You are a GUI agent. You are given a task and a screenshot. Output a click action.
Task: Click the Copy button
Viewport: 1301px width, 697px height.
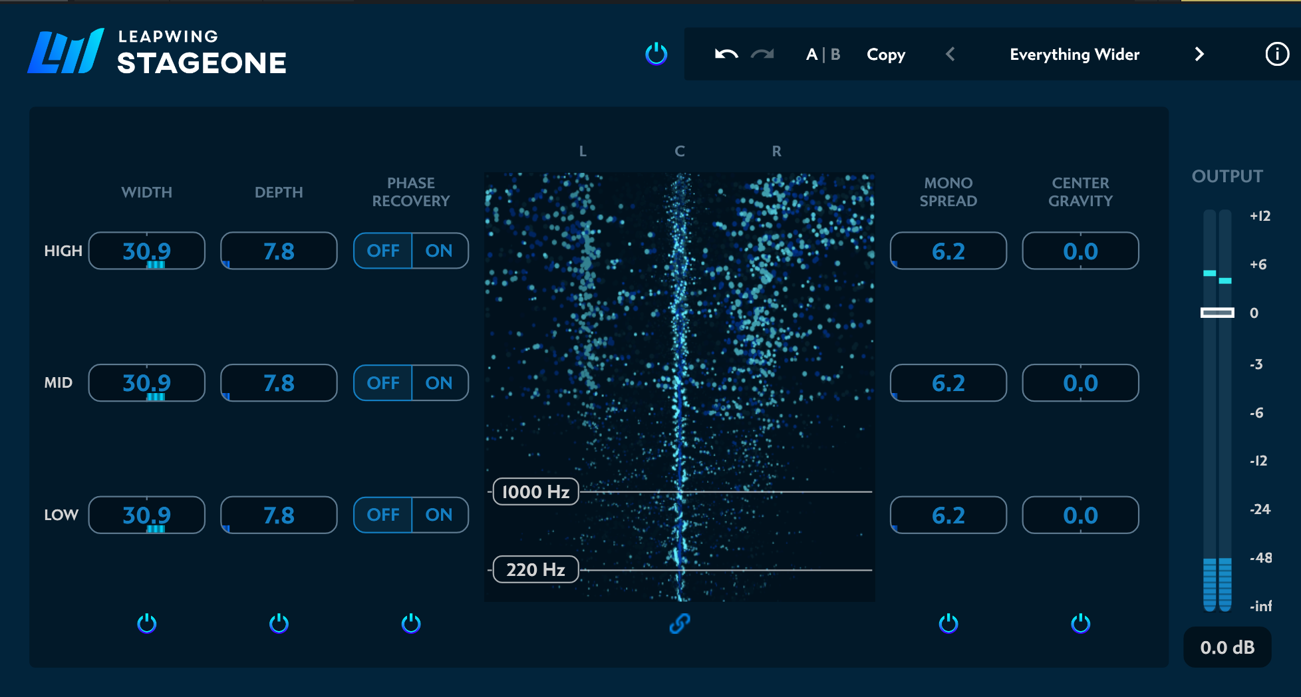(886, 55)
